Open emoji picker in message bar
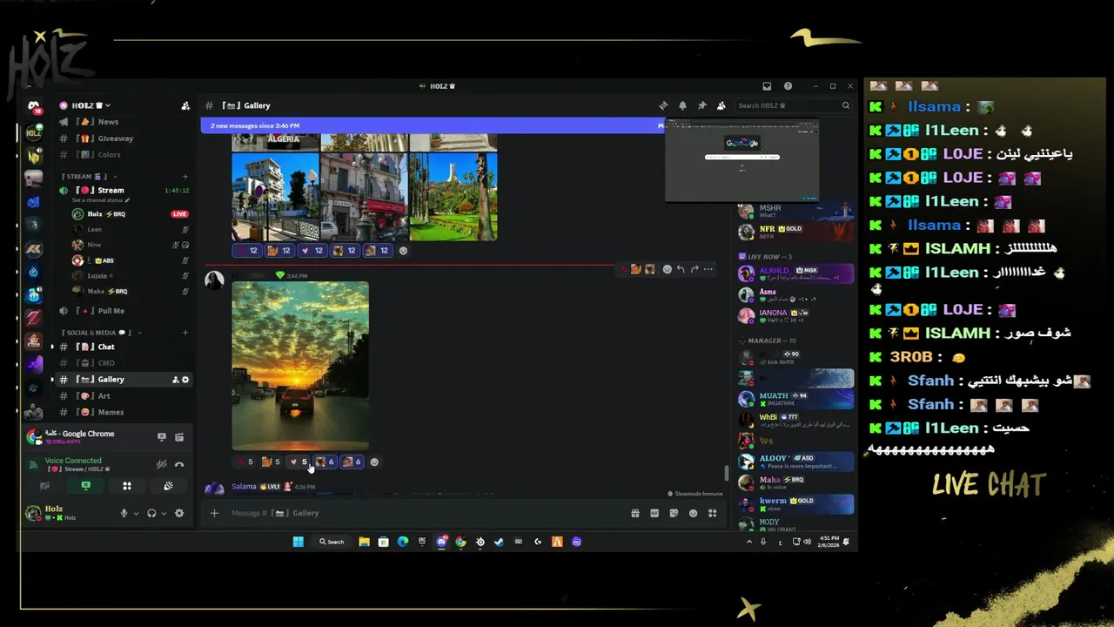Viewport: 1114px width, 627px height. (x=693, y=513)
